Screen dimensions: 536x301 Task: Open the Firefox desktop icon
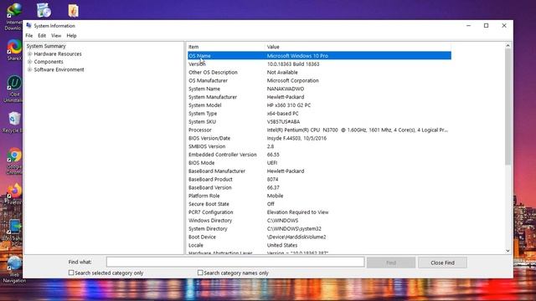[13, 194]
